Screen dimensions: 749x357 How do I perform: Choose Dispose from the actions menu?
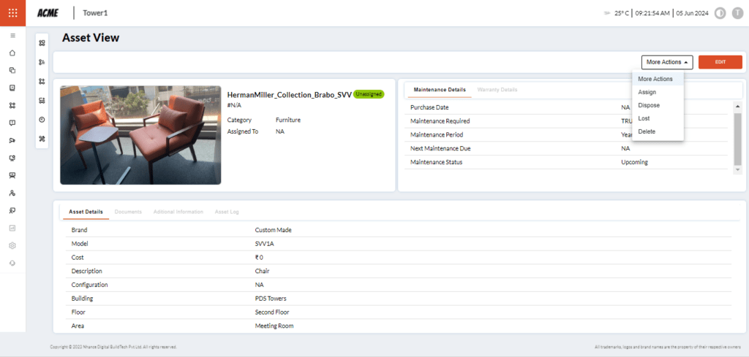pos(649,105)
